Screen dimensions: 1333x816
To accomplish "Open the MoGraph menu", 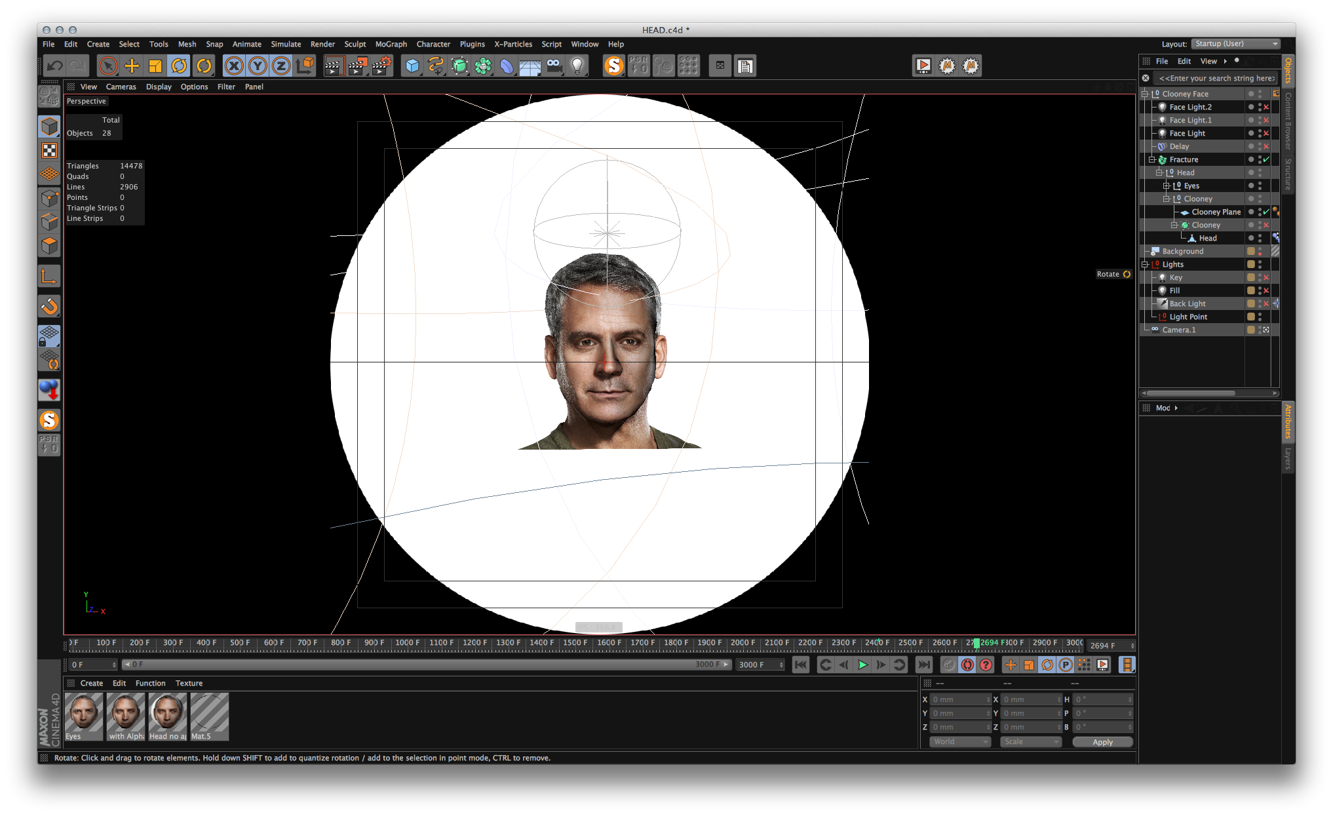I will coord(391,44).
